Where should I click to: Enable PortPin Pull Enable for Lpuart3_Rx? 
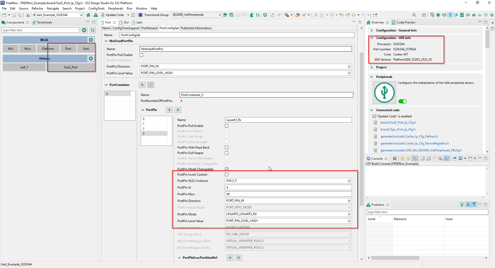pos(227,126)
